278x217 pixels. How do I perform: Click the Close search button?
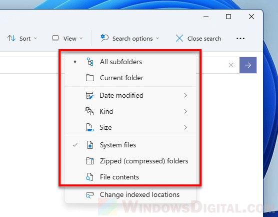click(x=198, y=39)
